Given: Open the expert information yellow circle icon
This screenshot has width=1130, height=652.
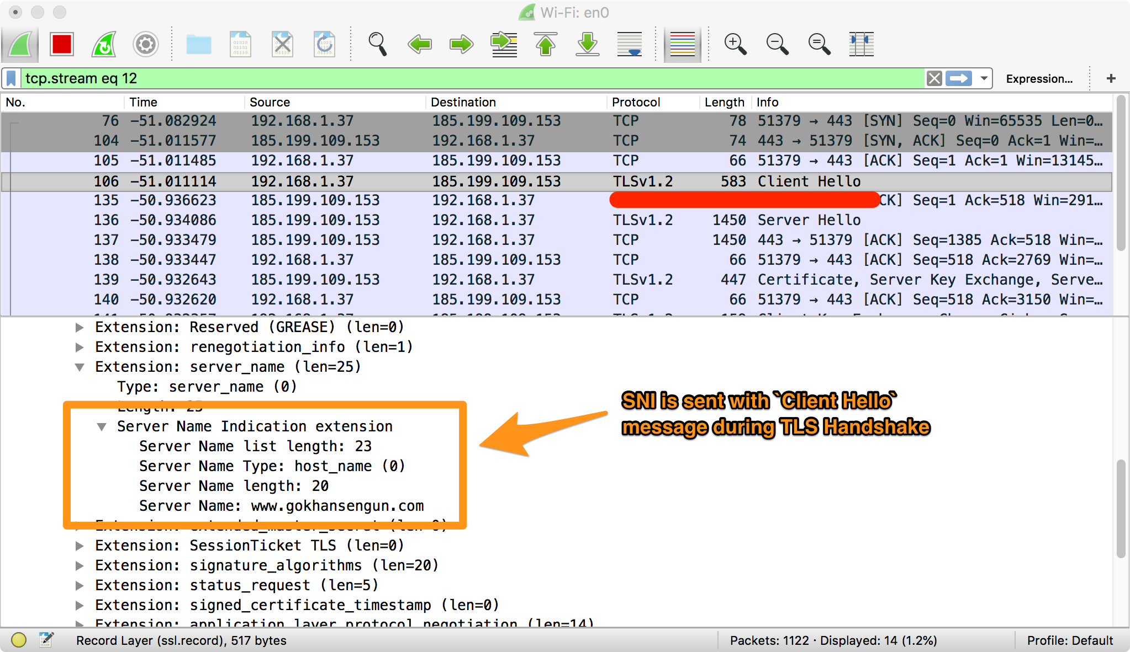Looking at the screenshot, I should [x=19, y=640].
